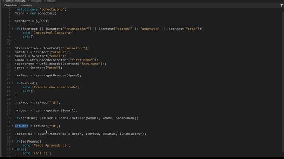Collapse the if($rsProd) block at line 21
This screenshot has width=284, height=159.
coord(12,83)
